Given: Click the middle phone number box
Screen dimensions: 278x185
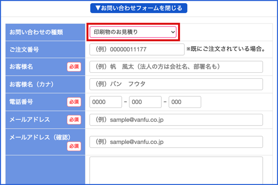Looking at the screenshot, I should (x=145, y=102).
